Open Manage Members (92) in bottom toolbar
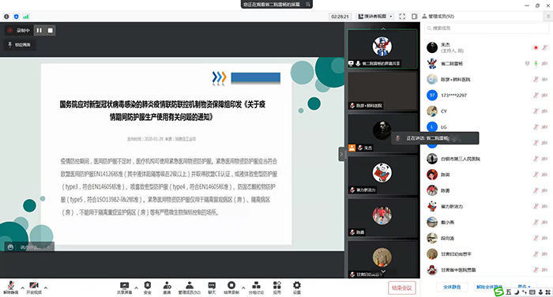The image size is (553, 297). 190,287
